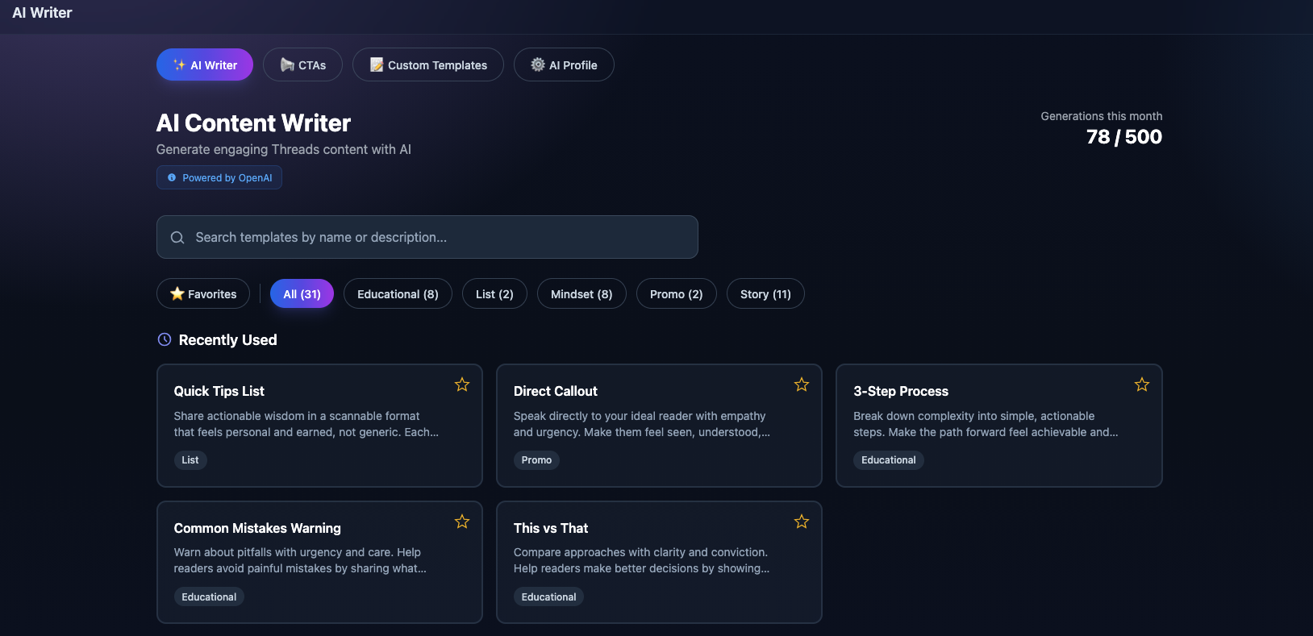Select the List (2) filter

tap(494, 293)
